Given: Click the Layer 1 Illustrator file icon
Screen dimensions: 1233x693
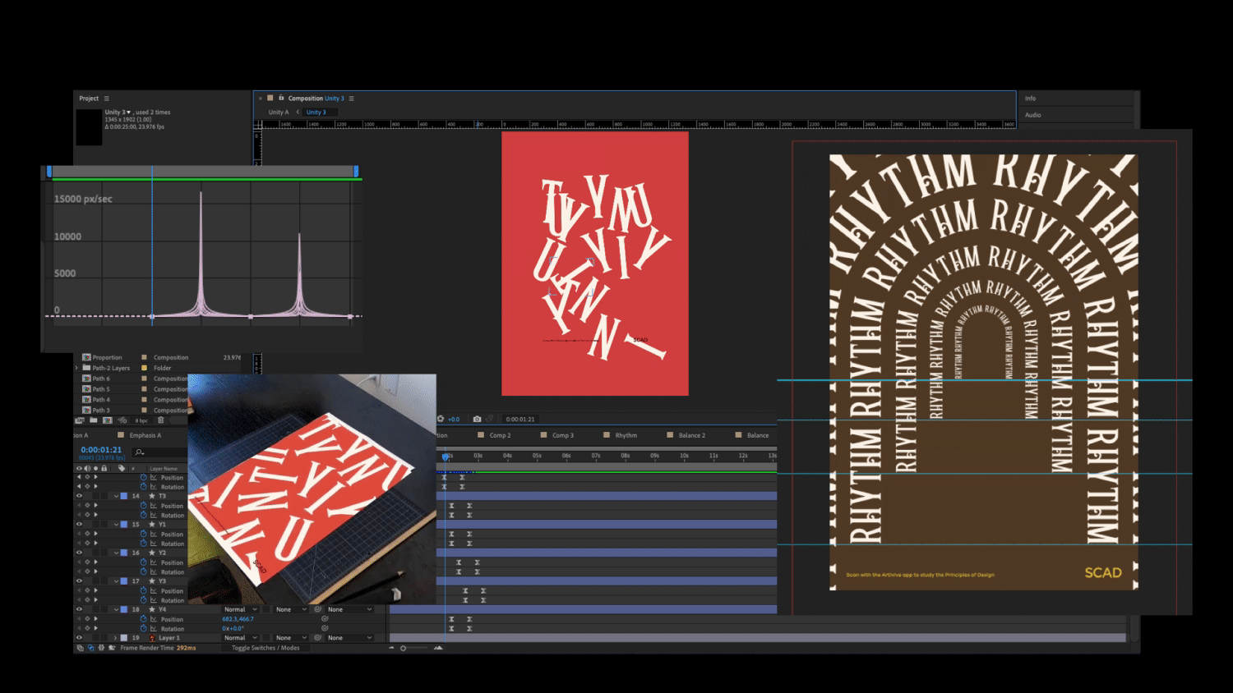Looking at the screenshot, I should coord(151,638).
